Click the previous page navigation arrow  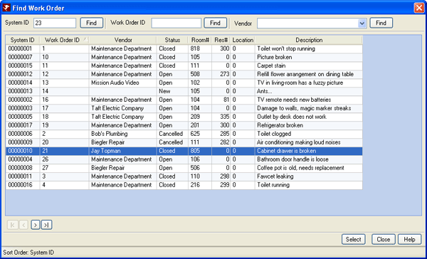pos(23,225)
